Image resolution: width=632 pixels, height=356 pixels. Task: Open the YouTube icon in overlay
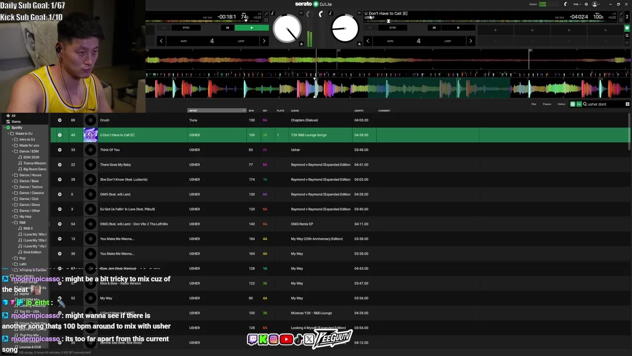286,339
